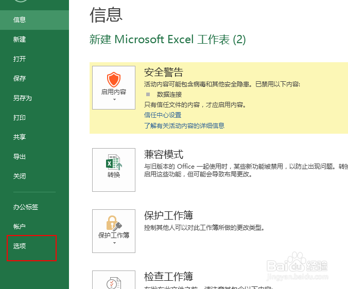Click the 安全警告 heading text
Screen dimensions: 348x289
(x=164, y=72)
